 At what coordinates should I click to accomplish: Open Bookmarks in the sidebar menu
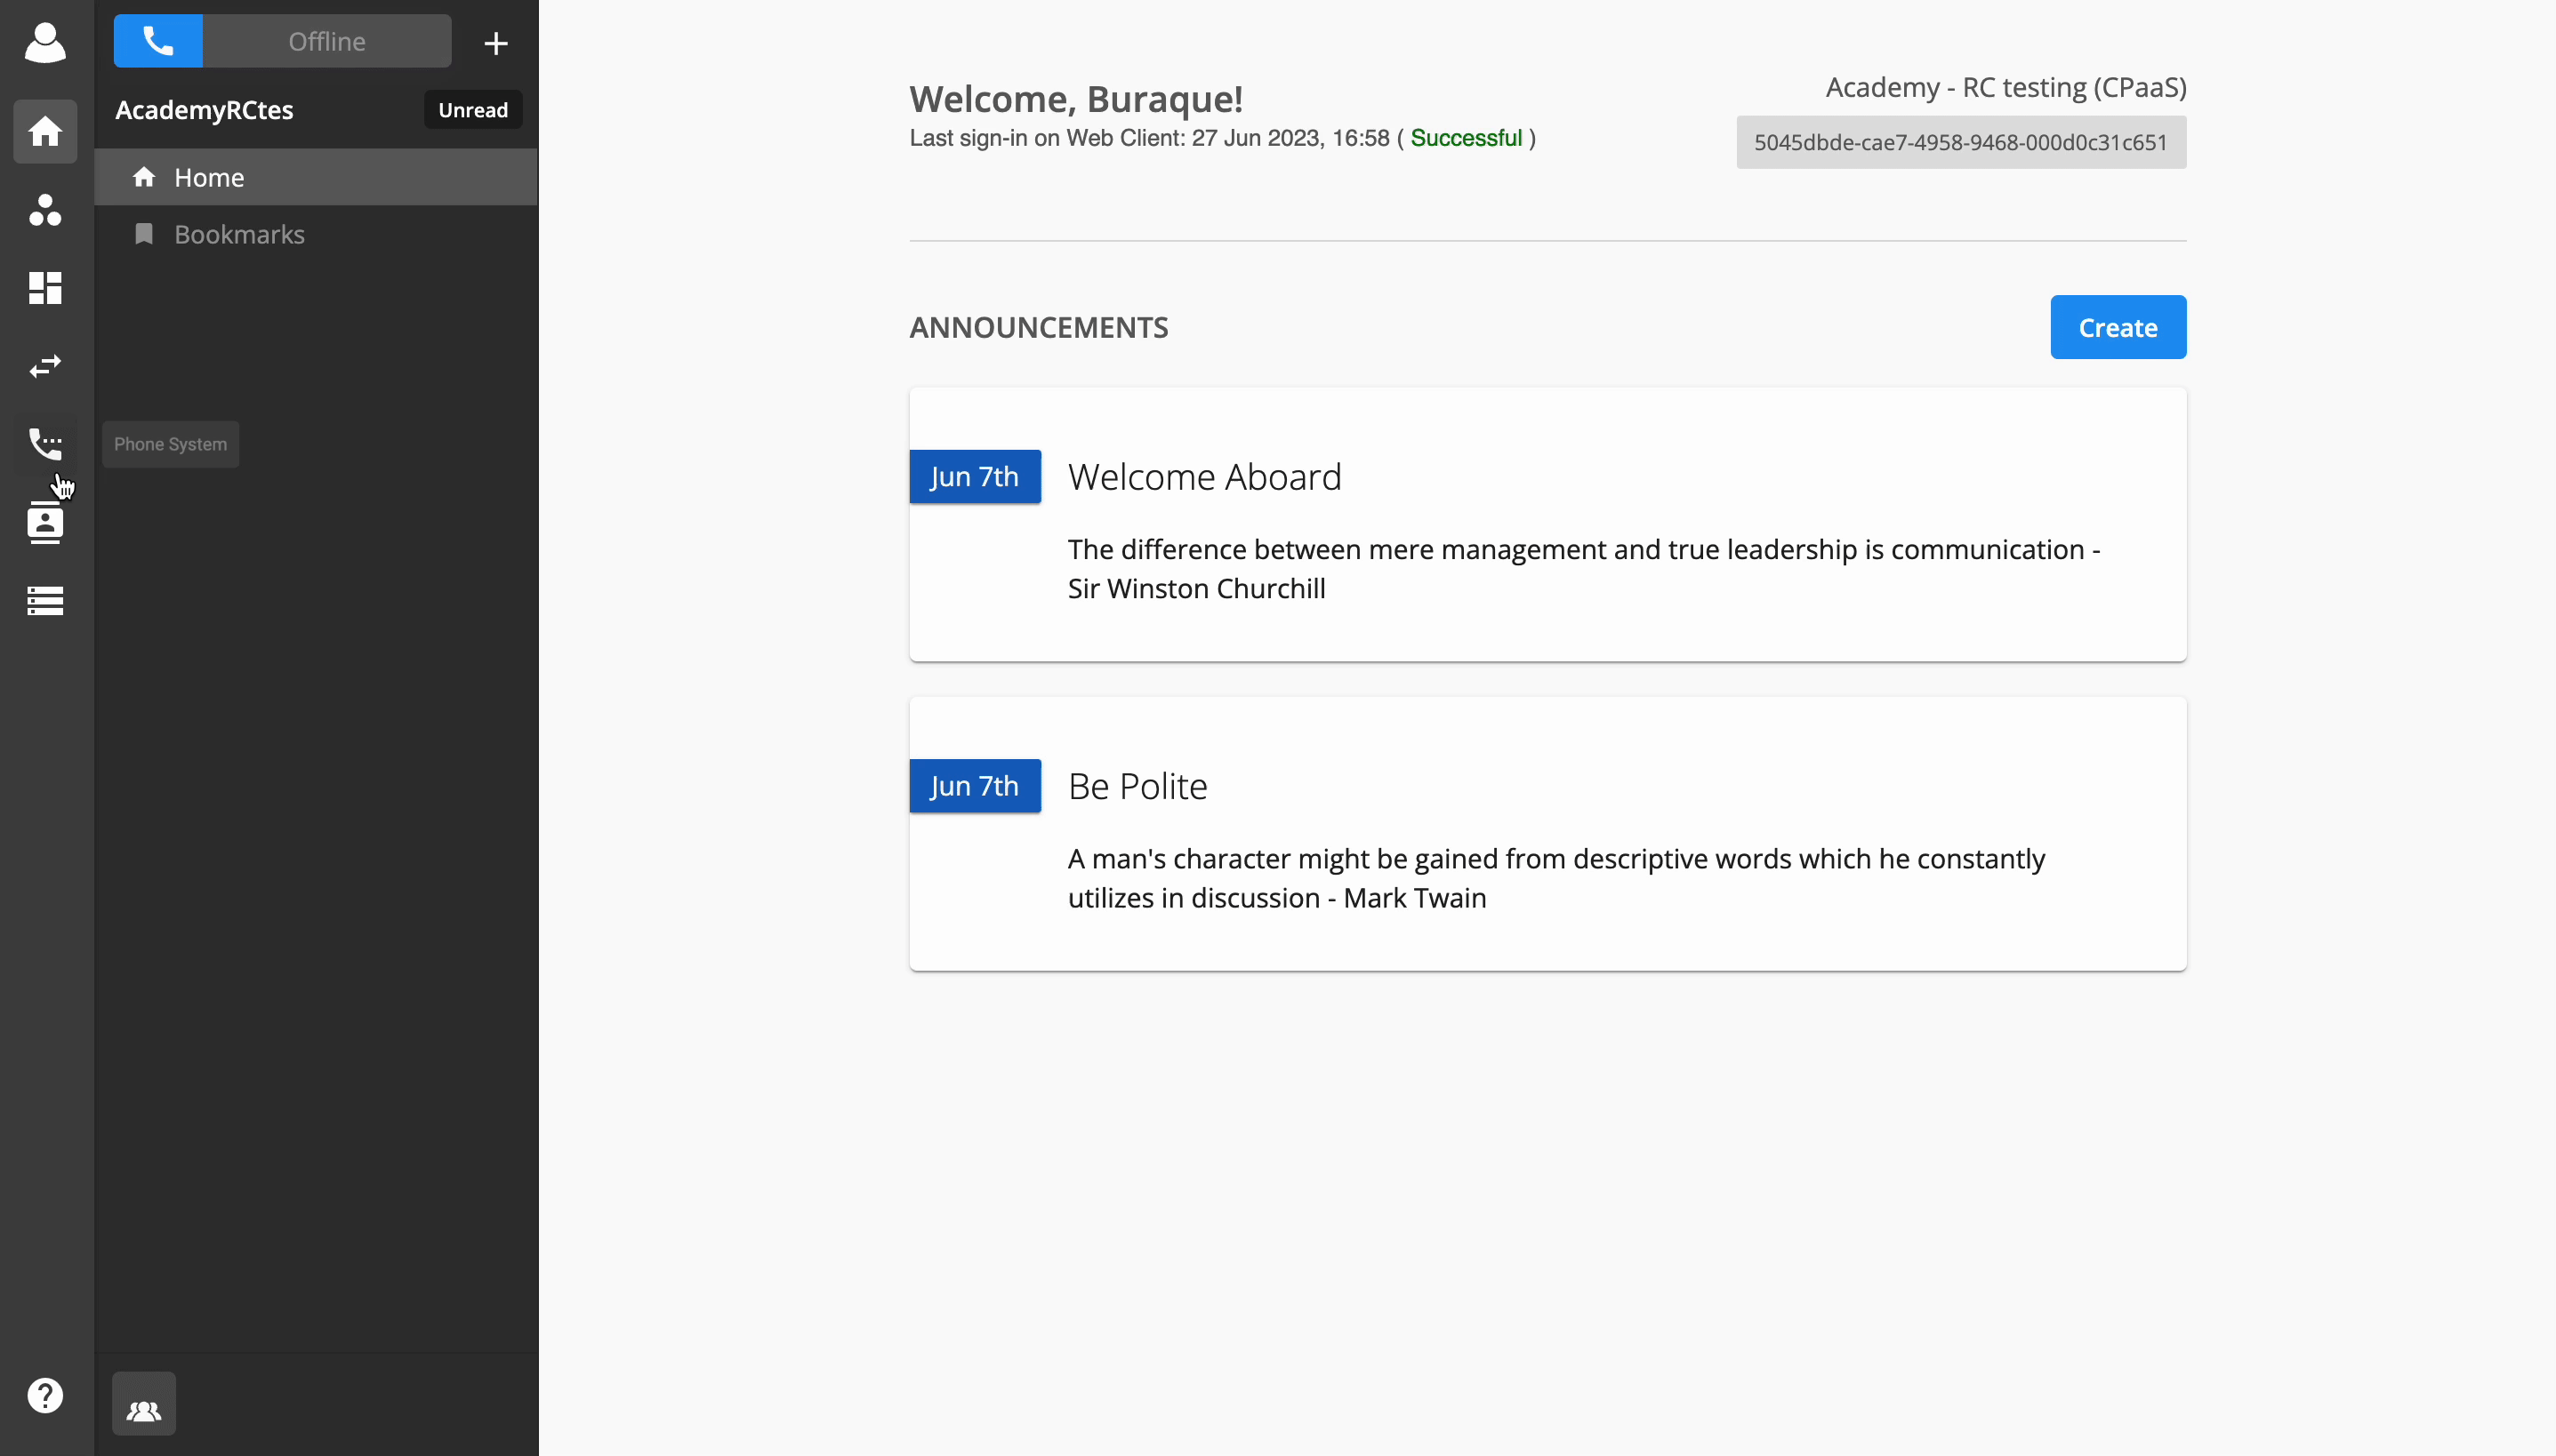click(316, 234)
